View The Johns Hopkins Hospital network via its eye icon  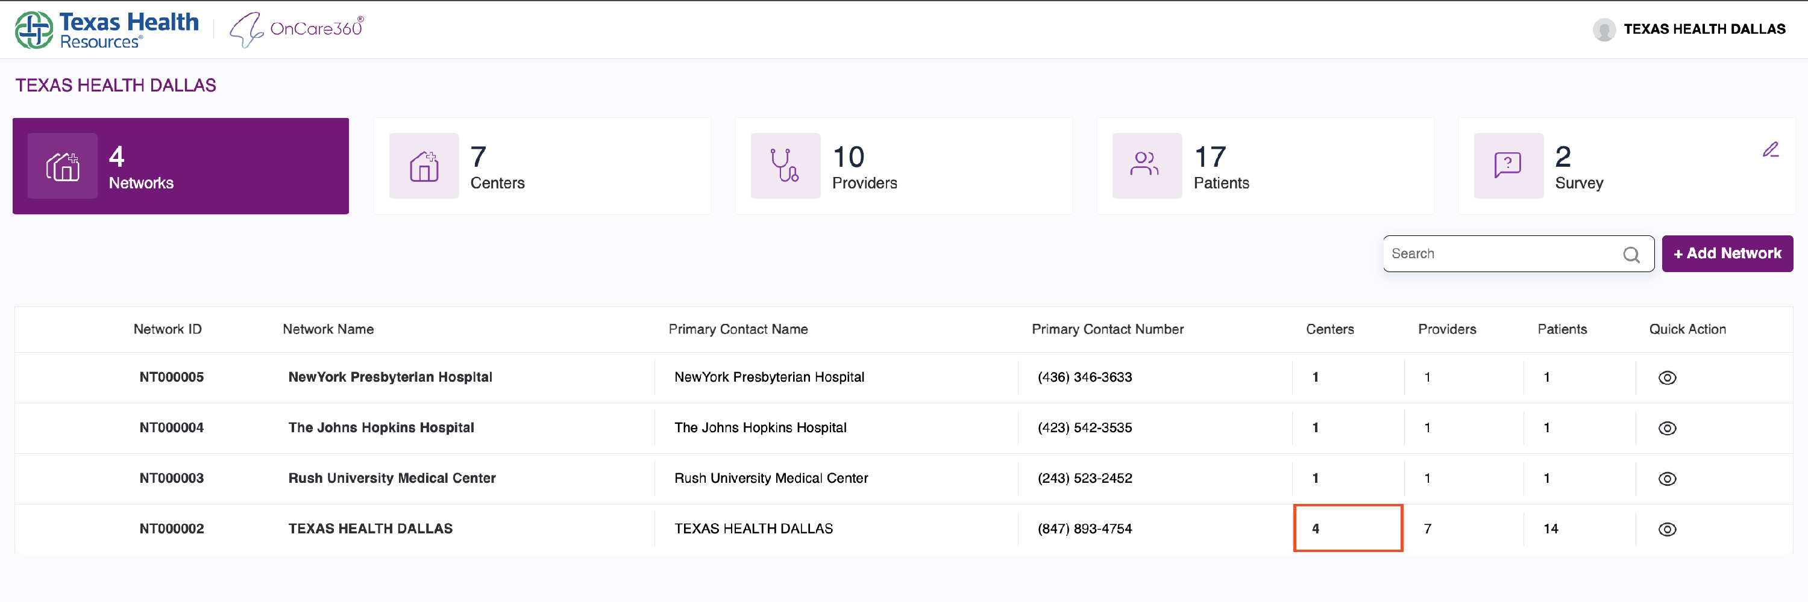1667,428
